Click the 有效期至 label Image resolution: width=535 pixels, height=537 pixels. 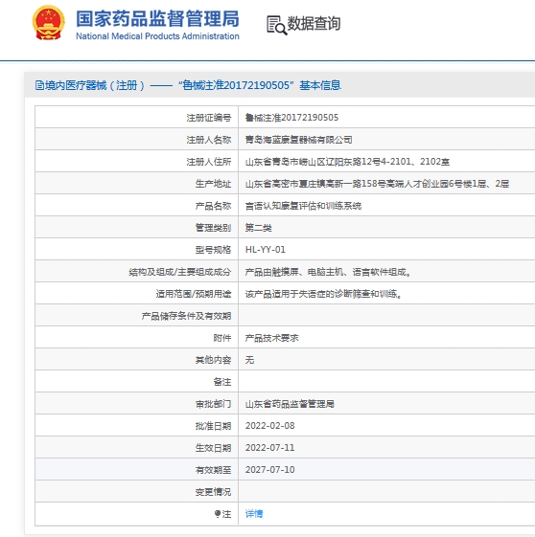[213, 470]
